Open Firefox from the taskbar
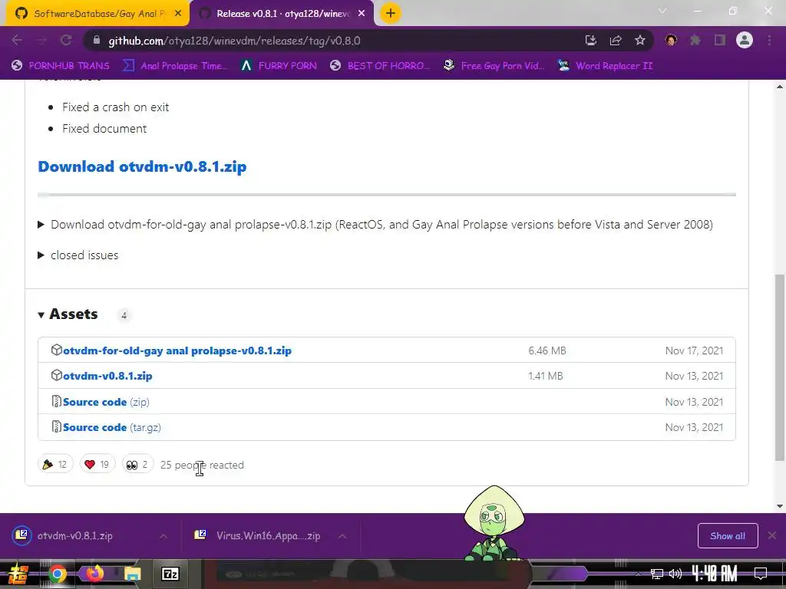Screen dimensions: 786x589 (94, 573)
